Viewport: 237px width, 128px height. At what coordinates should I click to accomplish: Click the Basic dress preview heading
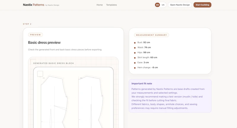[44, 43]
